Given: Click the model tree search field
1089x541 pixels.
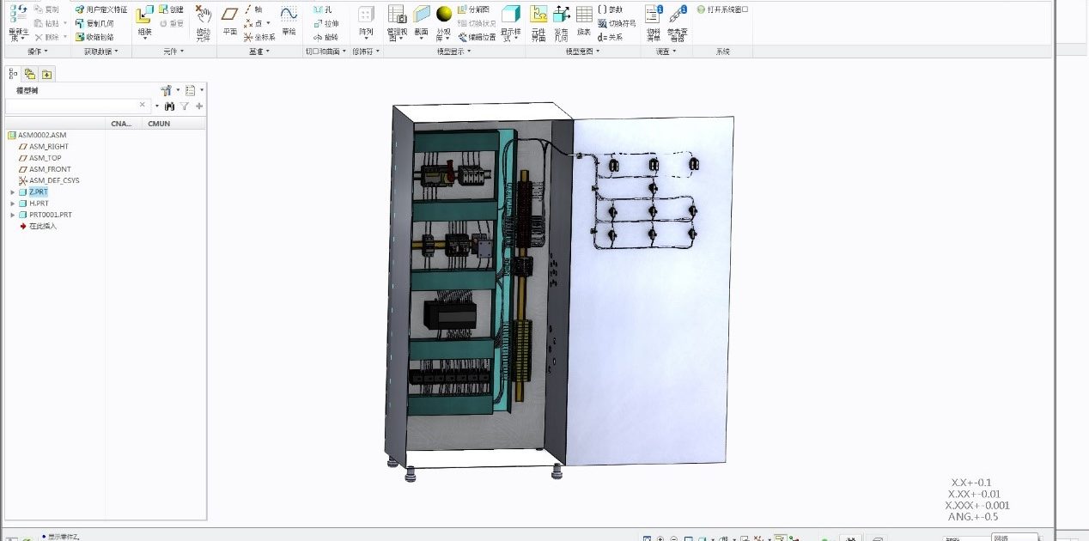Looking at the screenshot, I should click(x=78, y=106).
